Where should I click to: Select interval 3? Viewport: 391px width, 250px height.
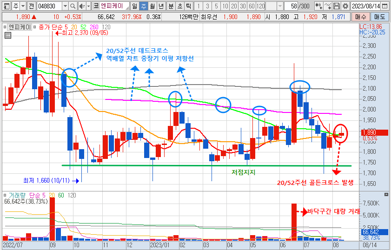coord(207,6)
